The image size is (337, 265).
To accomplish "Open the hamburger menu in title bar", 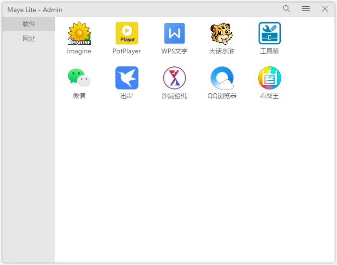I will (306, 9).
